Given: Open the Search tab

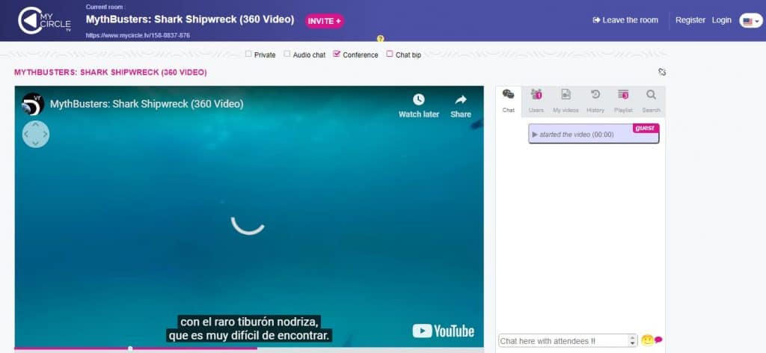Looking at the screenshot, I should (x=652, y=102).
